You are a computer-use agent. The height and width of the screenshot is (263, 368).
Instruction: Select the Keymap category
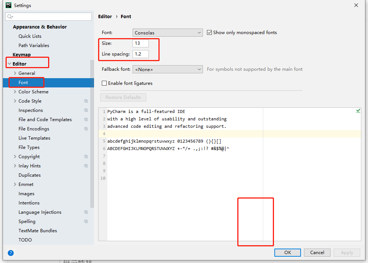[x=21, y=54]
